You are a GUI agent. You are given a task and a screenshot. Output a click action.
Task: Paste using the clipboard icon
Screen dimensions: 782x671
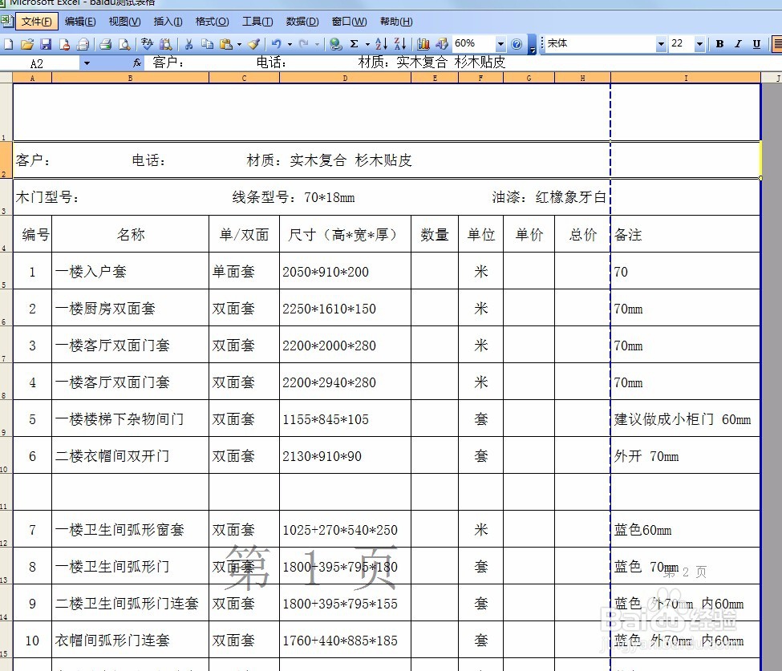tap(226, 44)
